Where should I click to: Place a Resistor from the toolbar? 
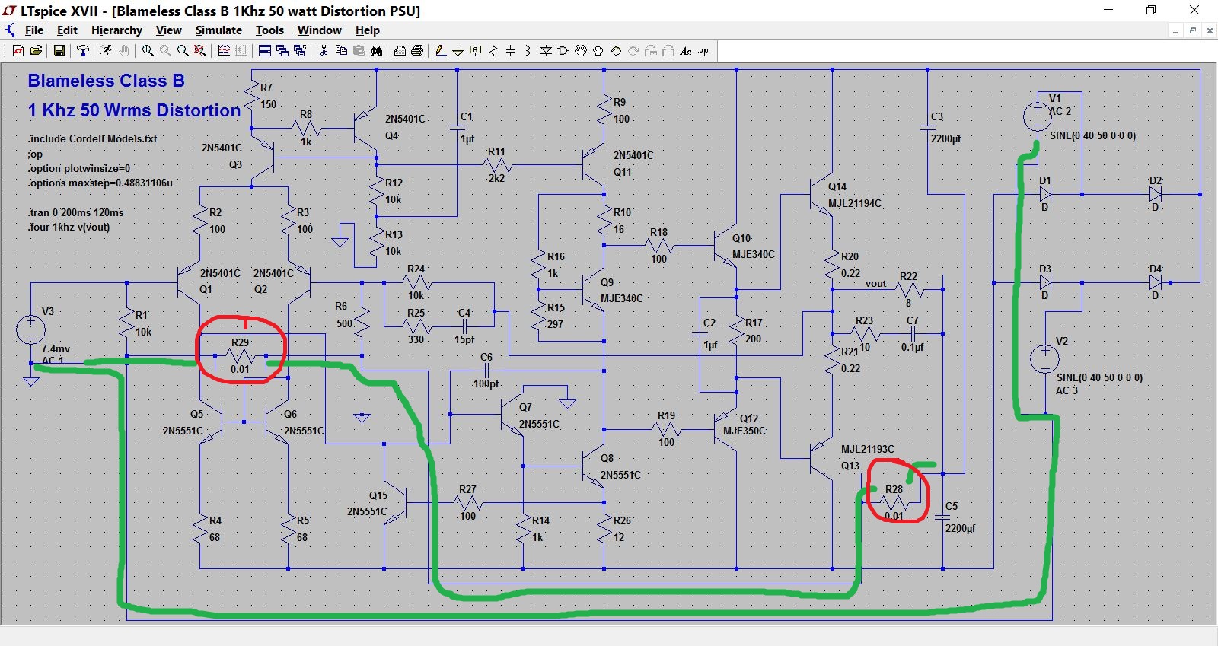click(x=493, y=51)
